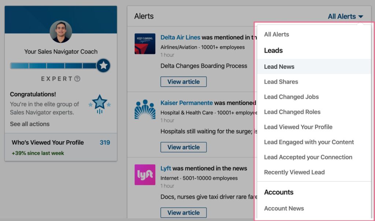Choose Lead Viewed Your Profile option
Viewport: 375px width, 221px height.
click(298, 127)
